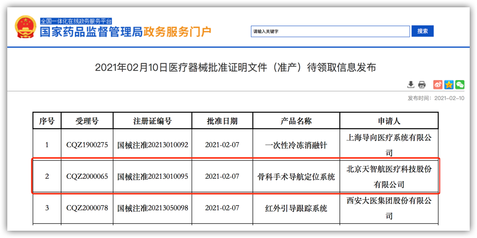Click the 搜索 button
Screen dimensions: 477x238
click(423, 31)
